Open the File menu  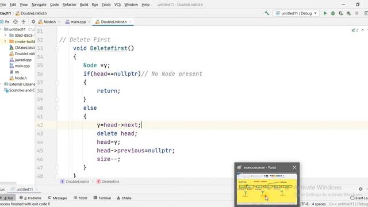tap(3, 5)
